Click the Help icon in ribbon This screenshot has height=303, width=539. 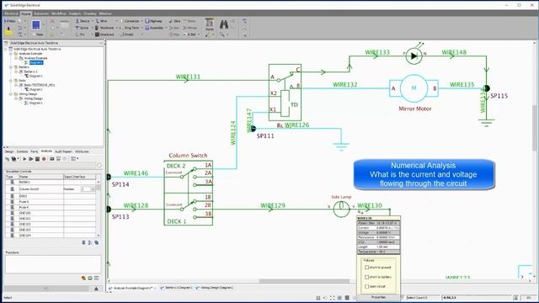click(x=9, y=21)
